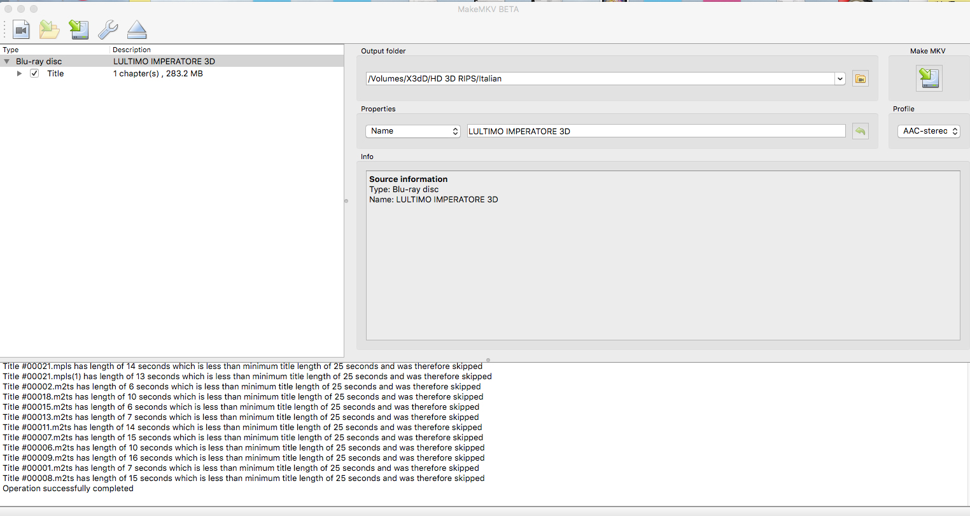Click log line for Title #00002.m2ts

tap(242, 387)
